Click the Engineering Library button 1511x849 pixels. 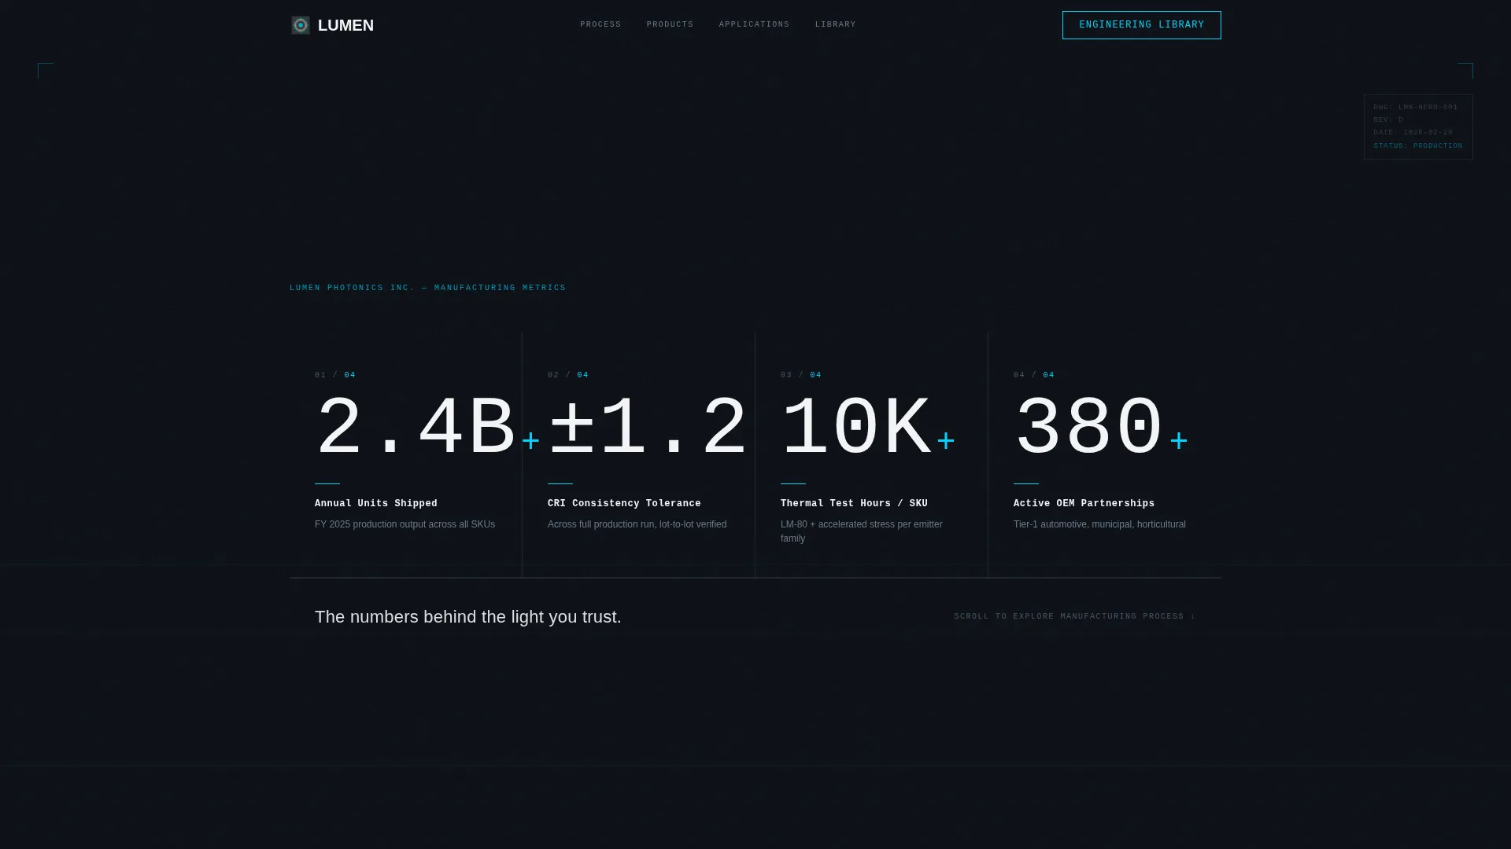[1141, 25]
